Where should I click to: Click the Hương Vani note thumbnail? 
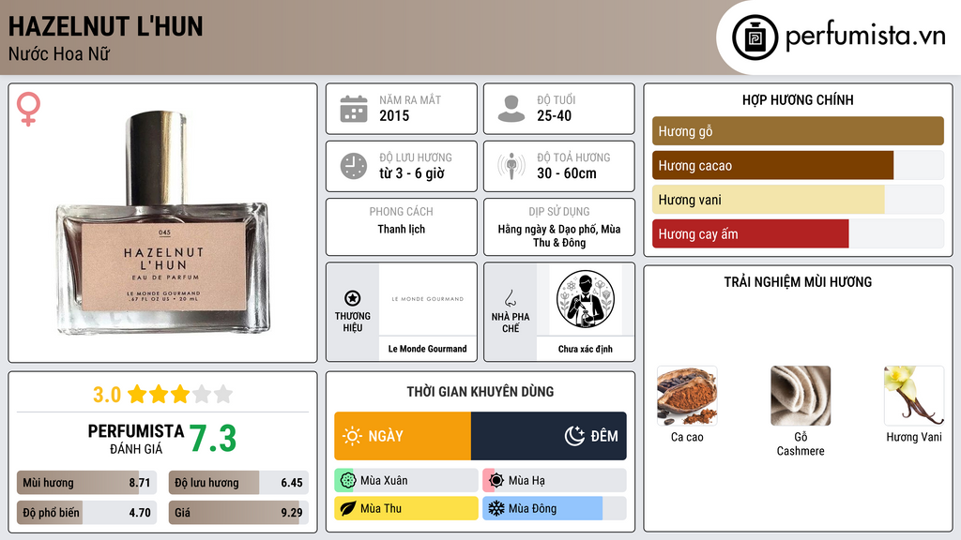pyautogui.click(x=914, y=396)
